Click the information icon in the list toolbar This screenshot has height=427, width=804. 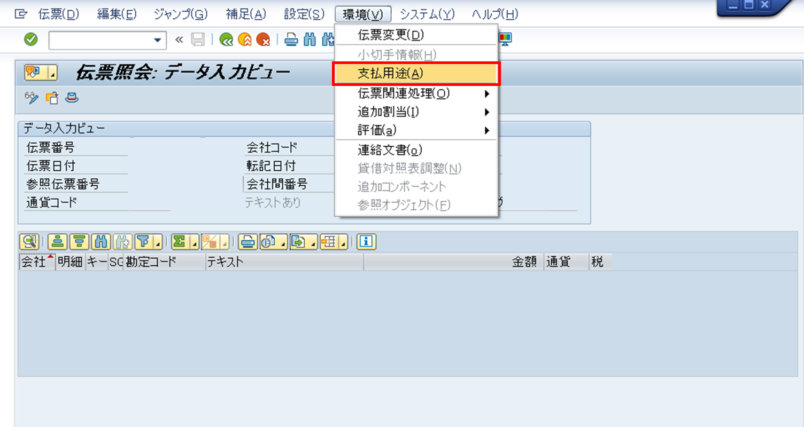pyautogui.click(x=367, y=241)
